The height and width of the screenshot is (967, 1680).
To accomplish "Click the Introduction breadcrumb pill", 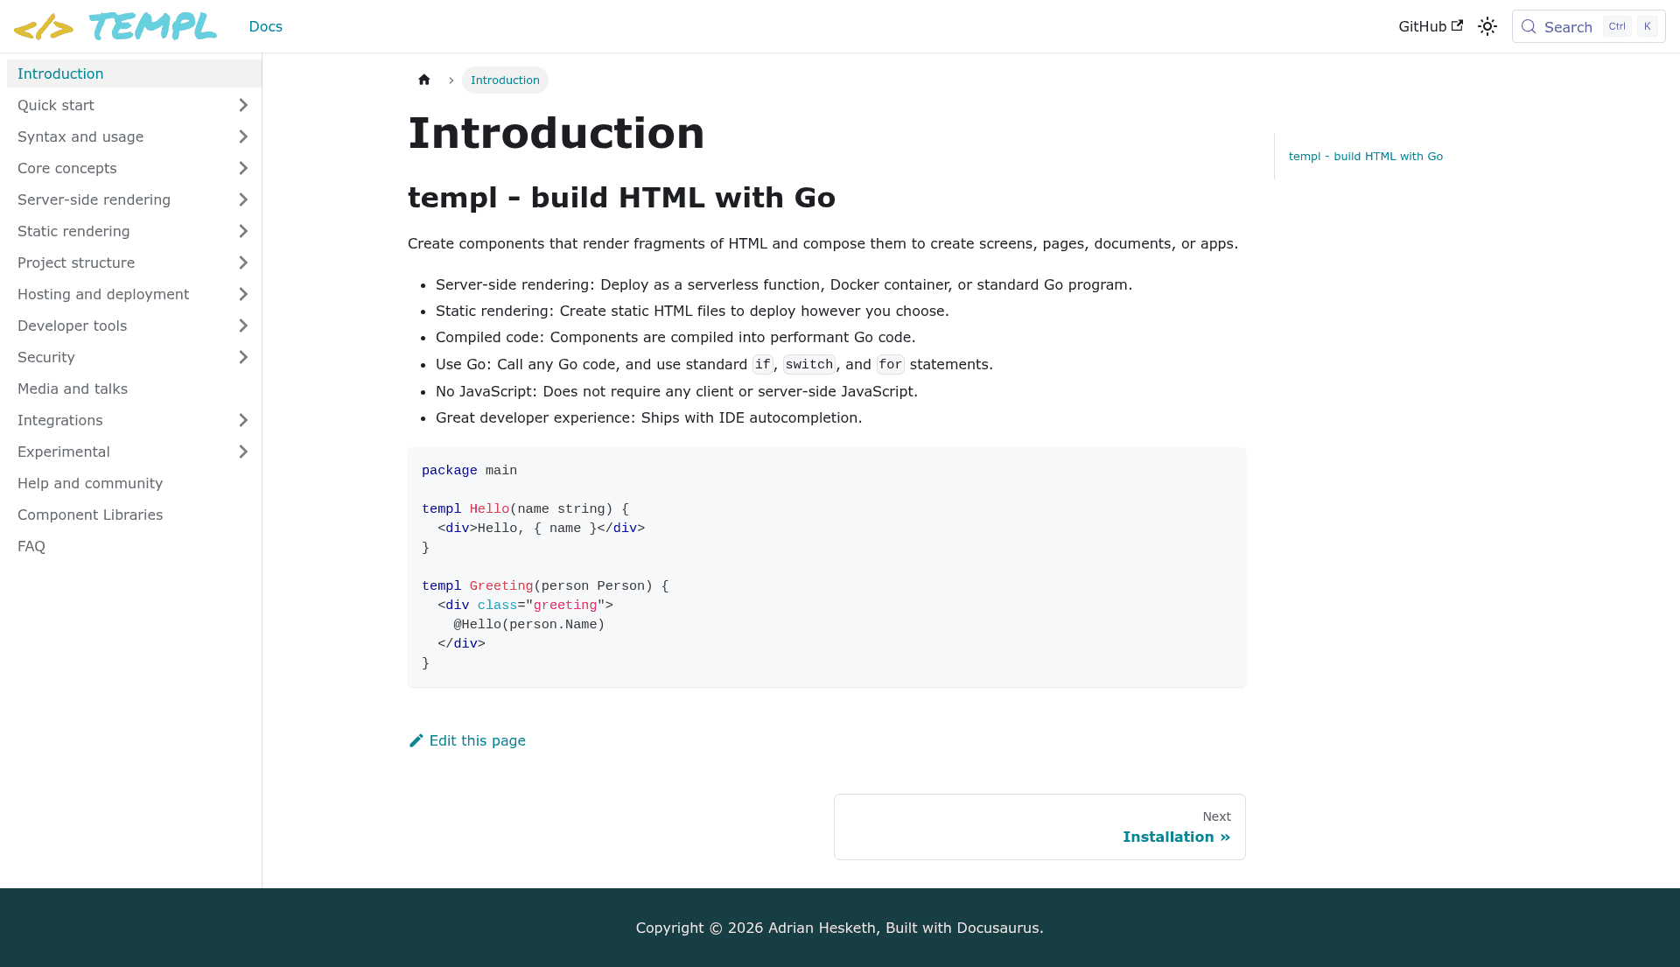I will tap(505, 80).
